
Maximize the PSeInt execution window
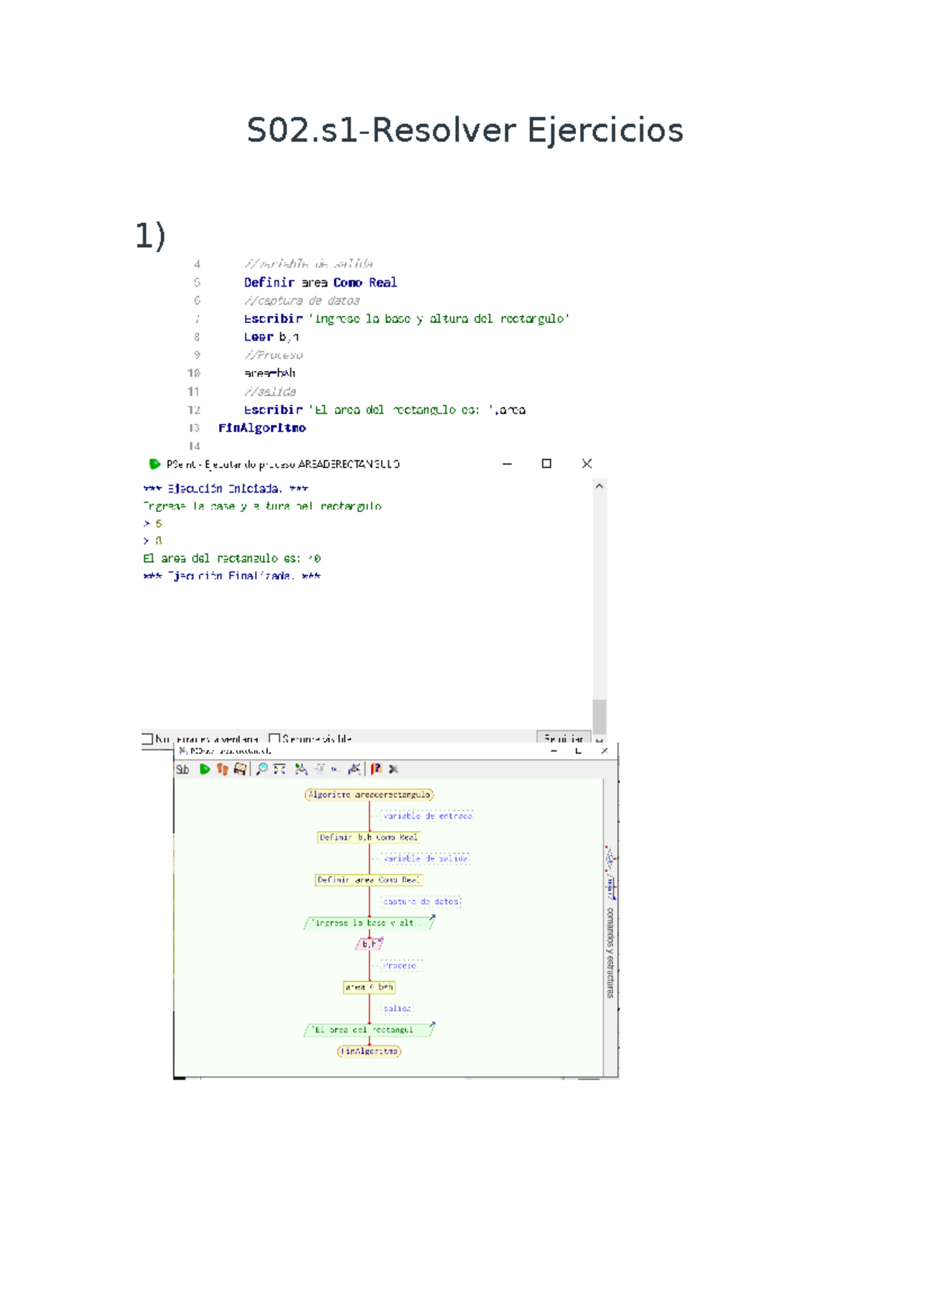(x=547, y=464)
